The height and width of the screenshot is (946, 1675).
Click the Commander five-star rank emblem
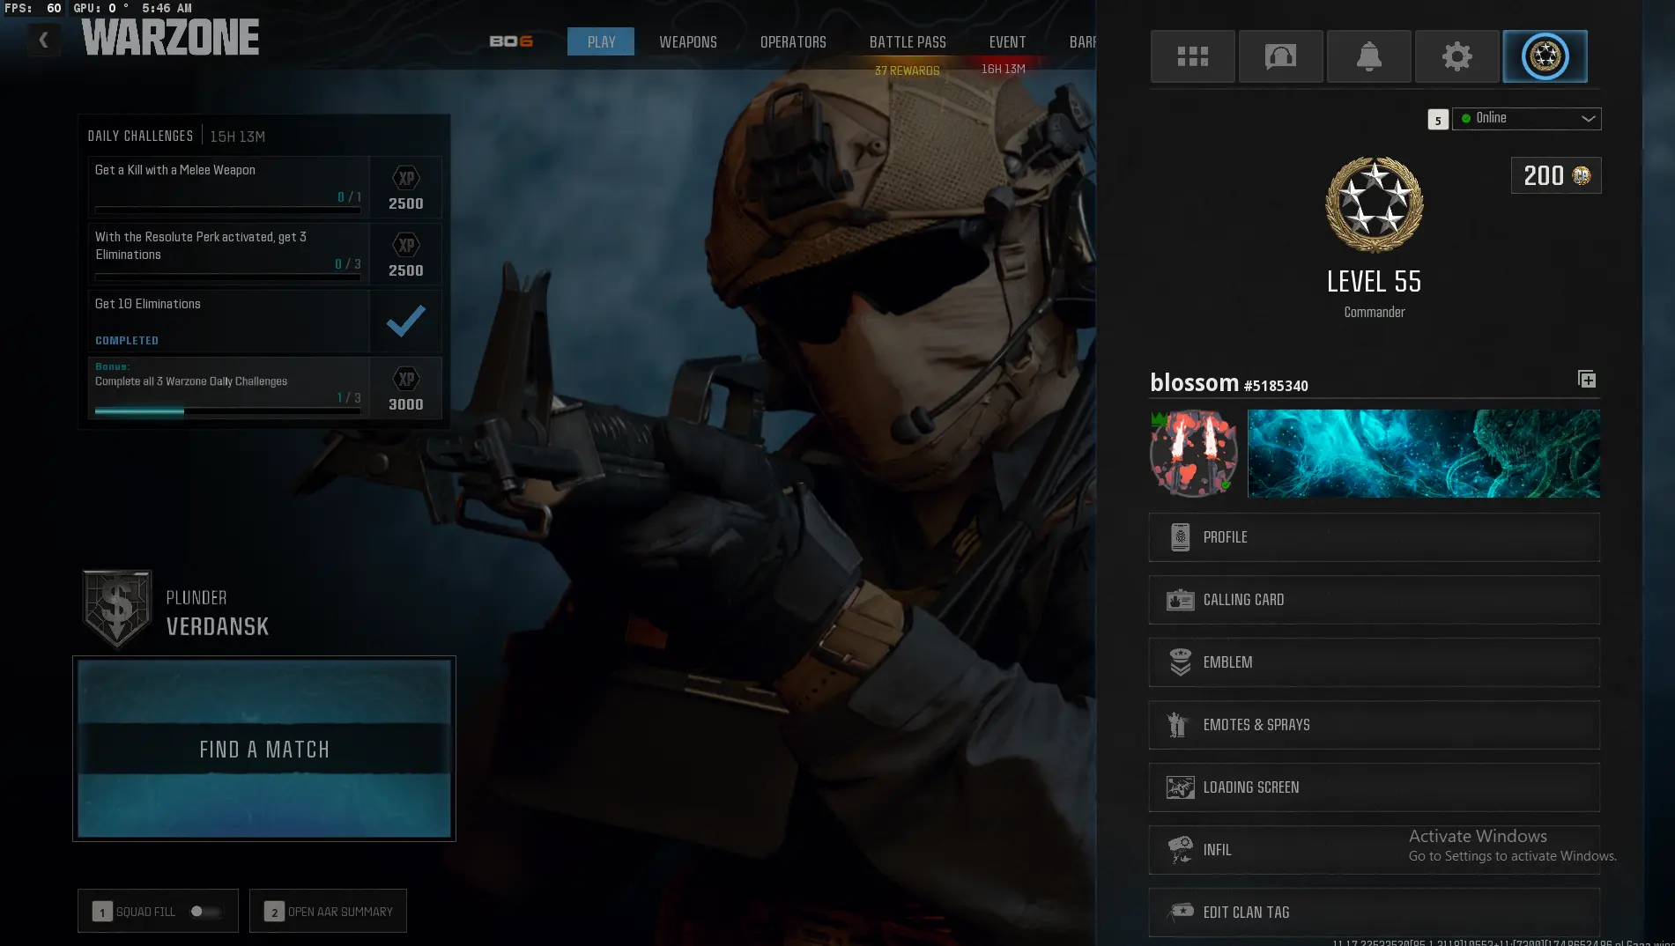pyautogui.click(x=1374, y=204)
